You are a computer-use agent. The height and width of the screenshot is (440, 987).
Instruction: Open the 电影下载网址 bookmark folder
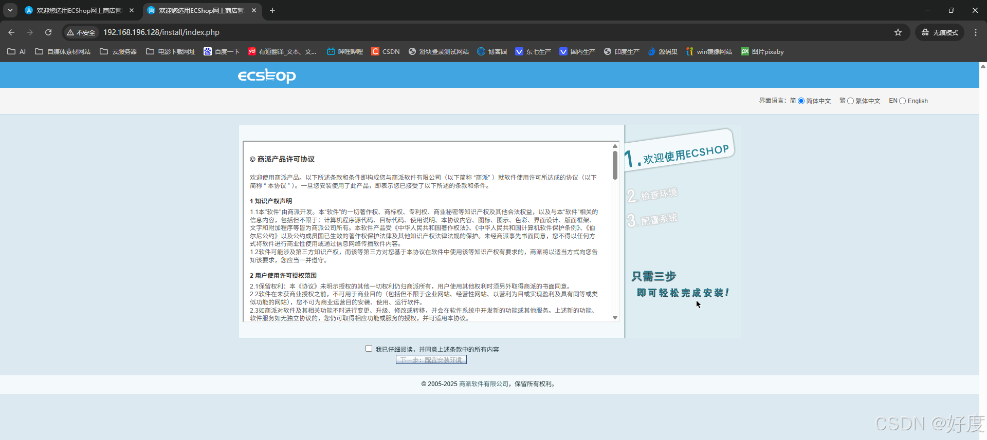pos(171,51)
